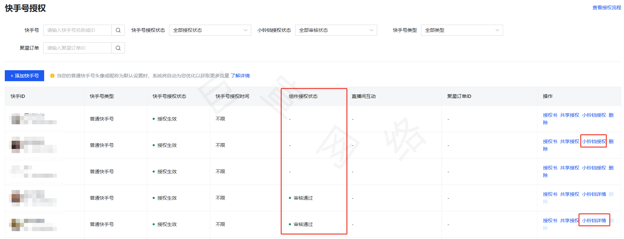This screenshot has height=239, width=624.
Task: Open 授权书 in the second table row
Action: coord(550,141)
